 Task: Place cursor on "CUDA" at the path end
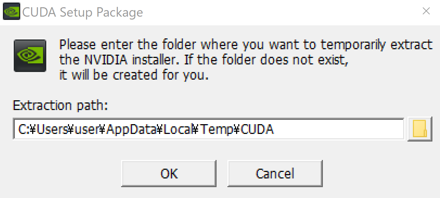click(x=257, y=130)
